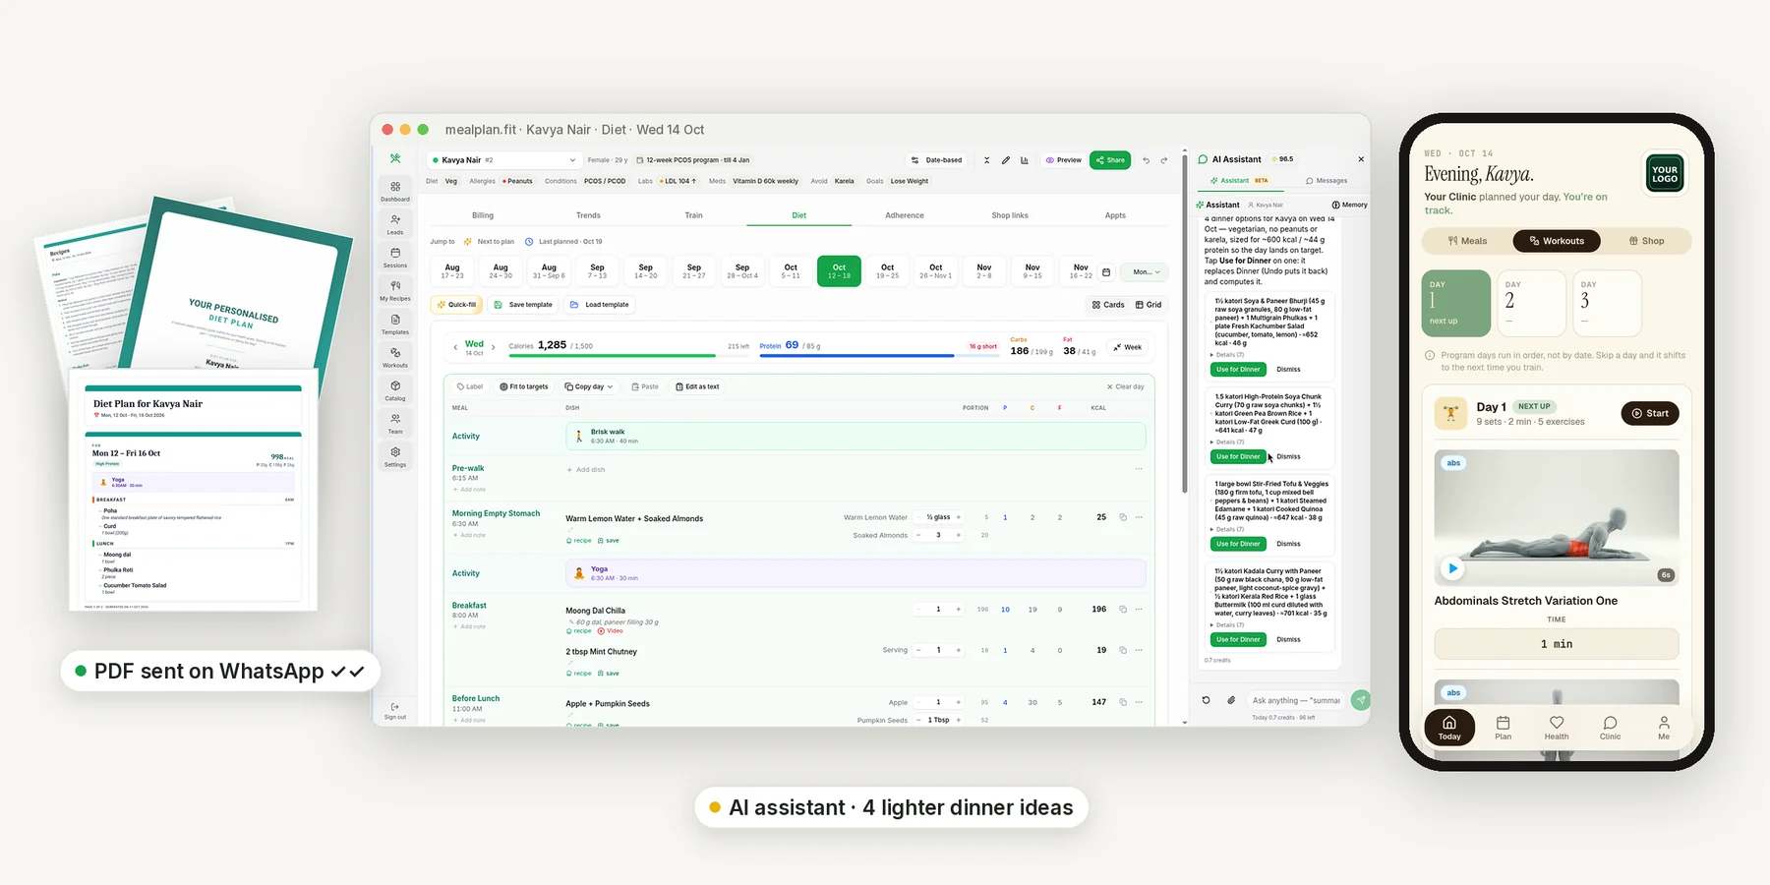Open Settings in the left sidebar
The height and width of the screenshot is (885, 1770).
tap(395, 456)
